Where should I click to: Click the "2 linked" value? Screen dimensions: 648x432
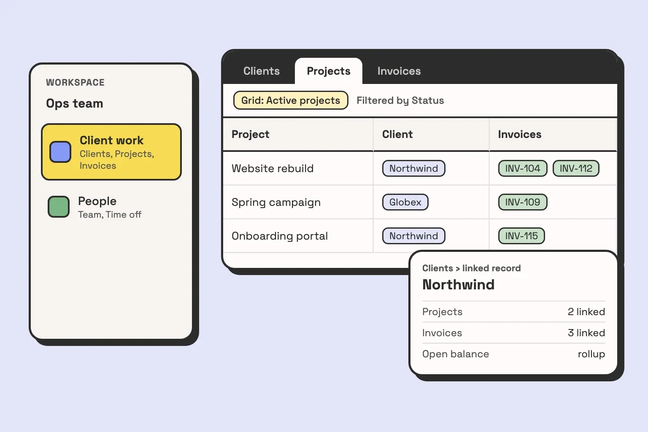pos(586,312)
